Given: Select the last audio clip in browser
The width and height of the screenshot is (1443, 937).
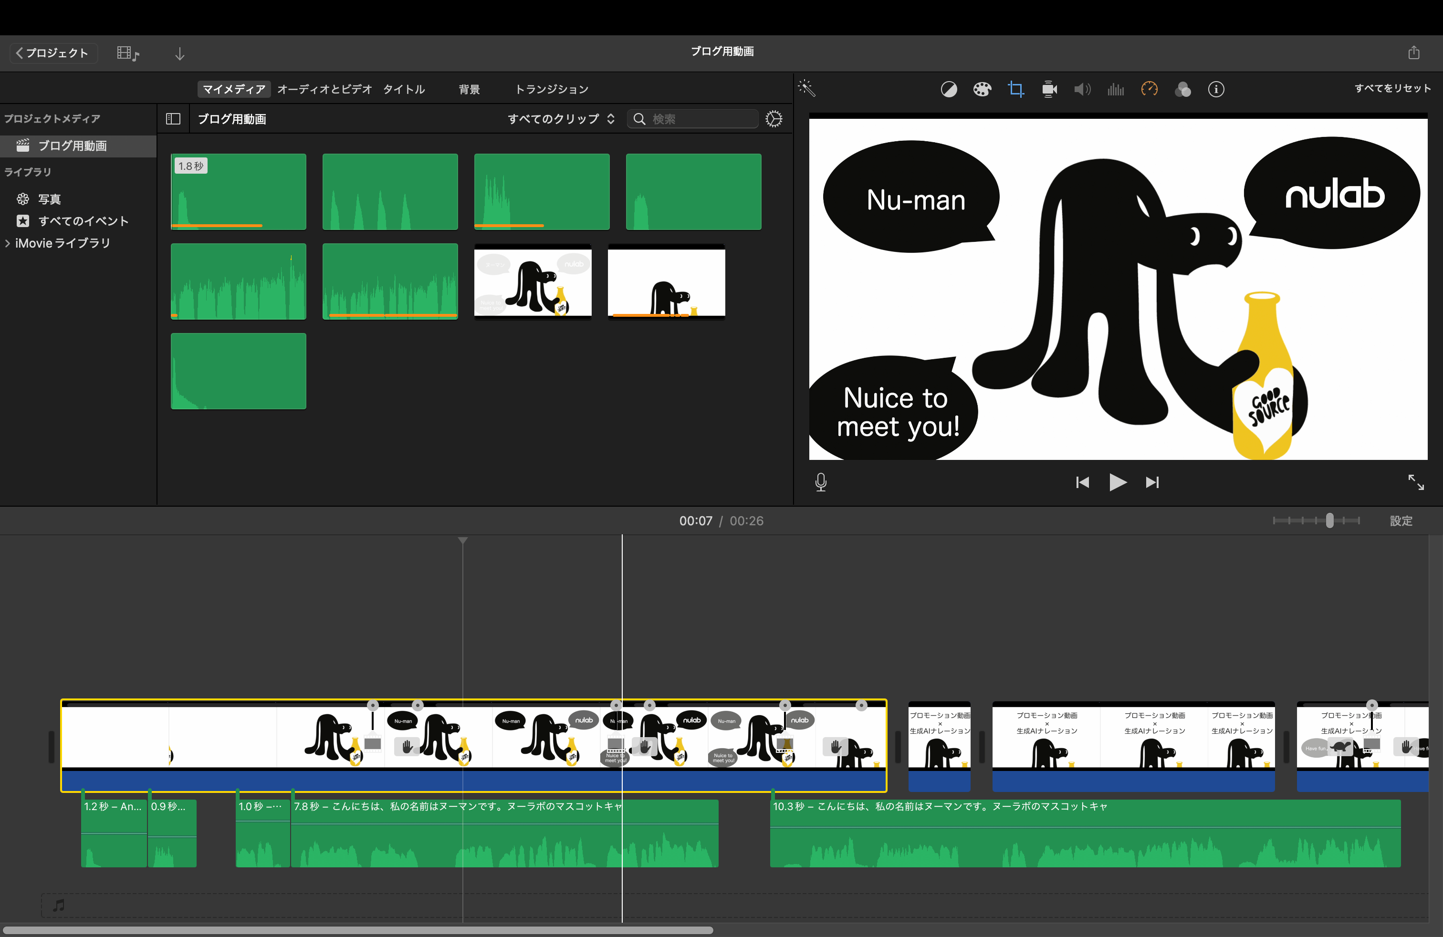Looking at the screenshot, I should 238,371.
